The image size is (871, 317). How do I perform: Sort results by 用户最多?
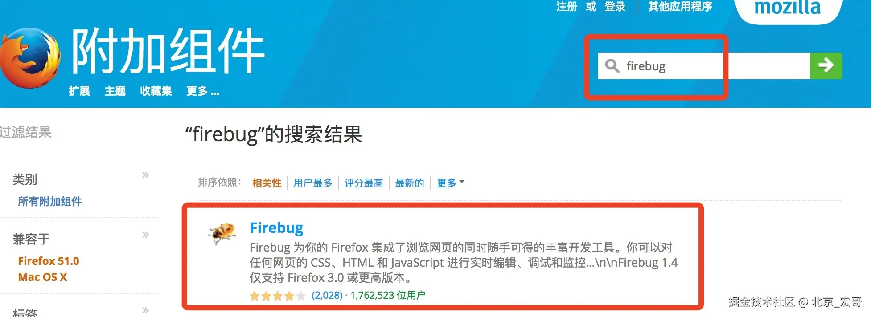313,183
